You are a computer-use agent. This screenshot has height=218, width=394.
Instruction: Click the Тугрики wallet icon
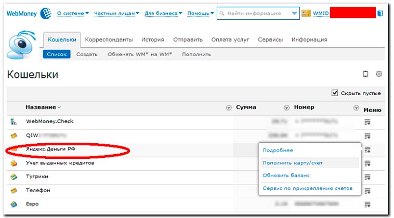coord(14,177)
